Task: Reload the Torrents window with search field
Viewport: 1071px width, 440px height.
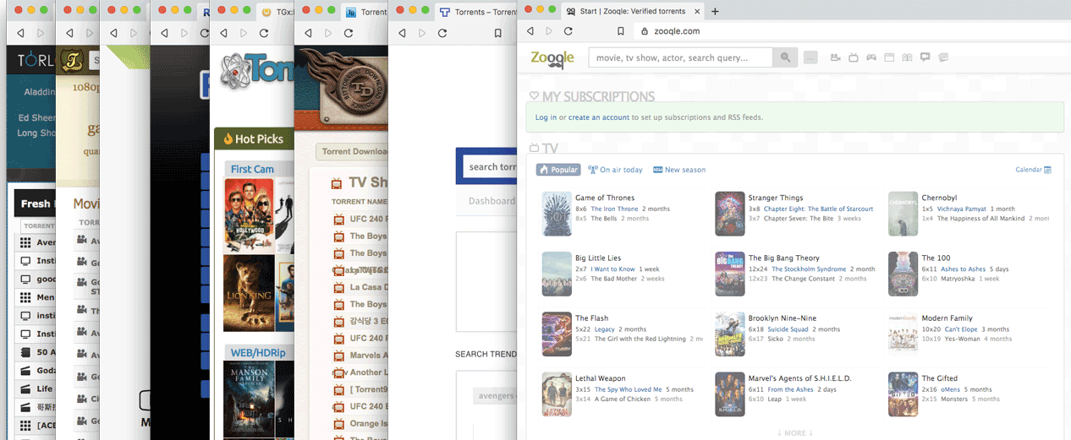Action: (442, 33)
